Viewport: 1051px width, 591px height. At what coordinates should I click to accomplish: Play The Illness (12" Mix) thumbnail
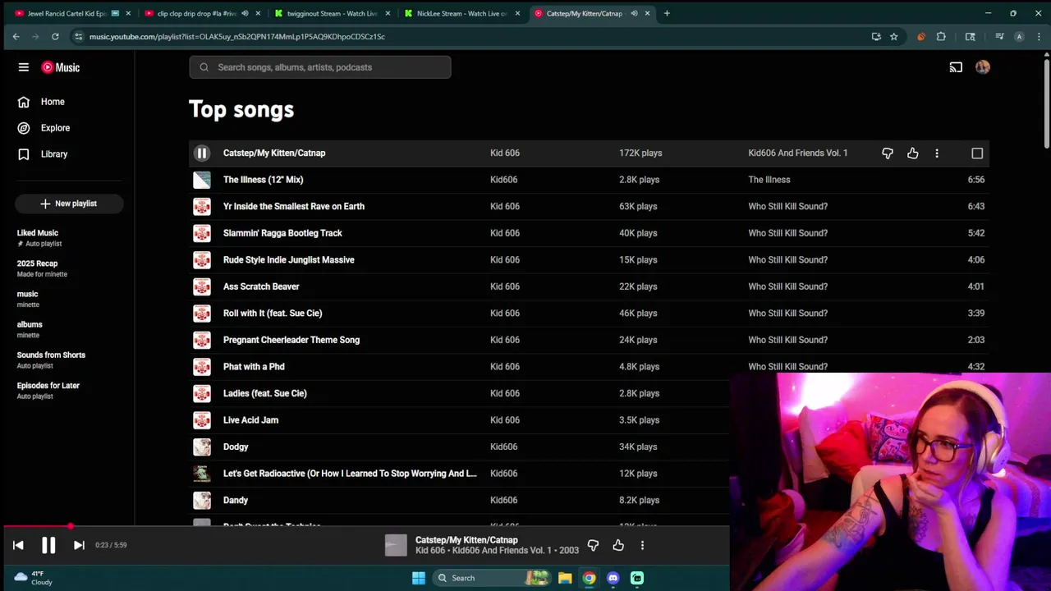[202, 180]
